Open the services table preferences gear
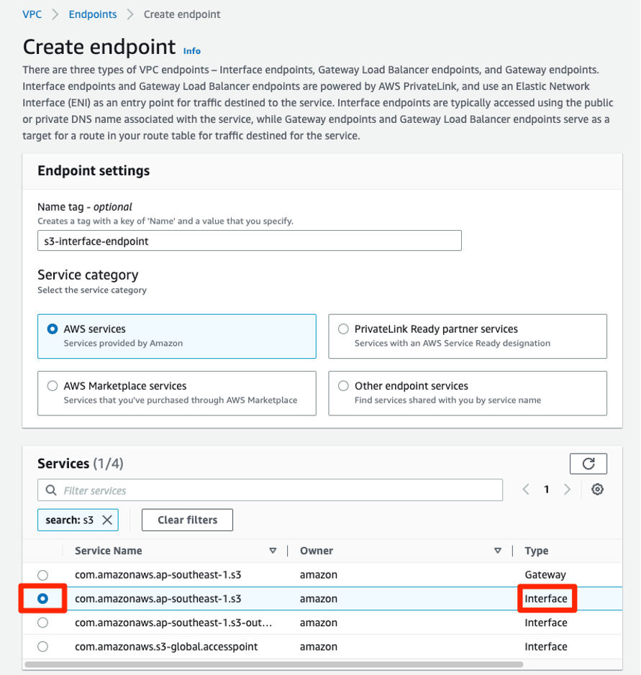Viewport: 641px width, 675px height. pyautogui.click(x=597, y=489)
